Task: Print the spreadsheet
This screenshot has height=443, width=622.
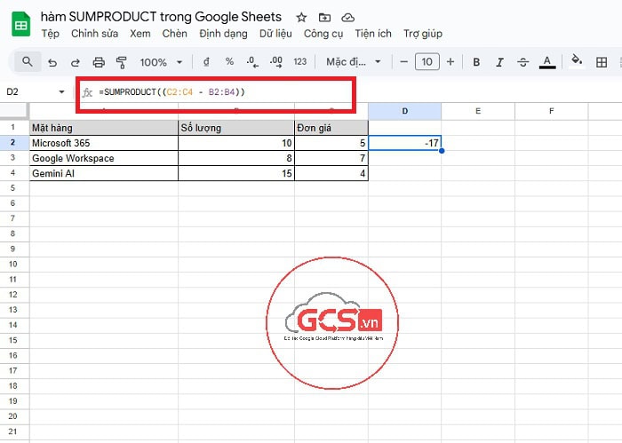Action: pos(99,62)
